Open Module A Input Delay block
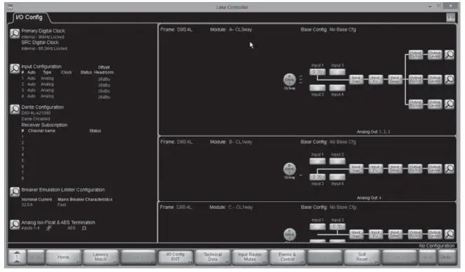465x272 pixels. tap(395, 79)
